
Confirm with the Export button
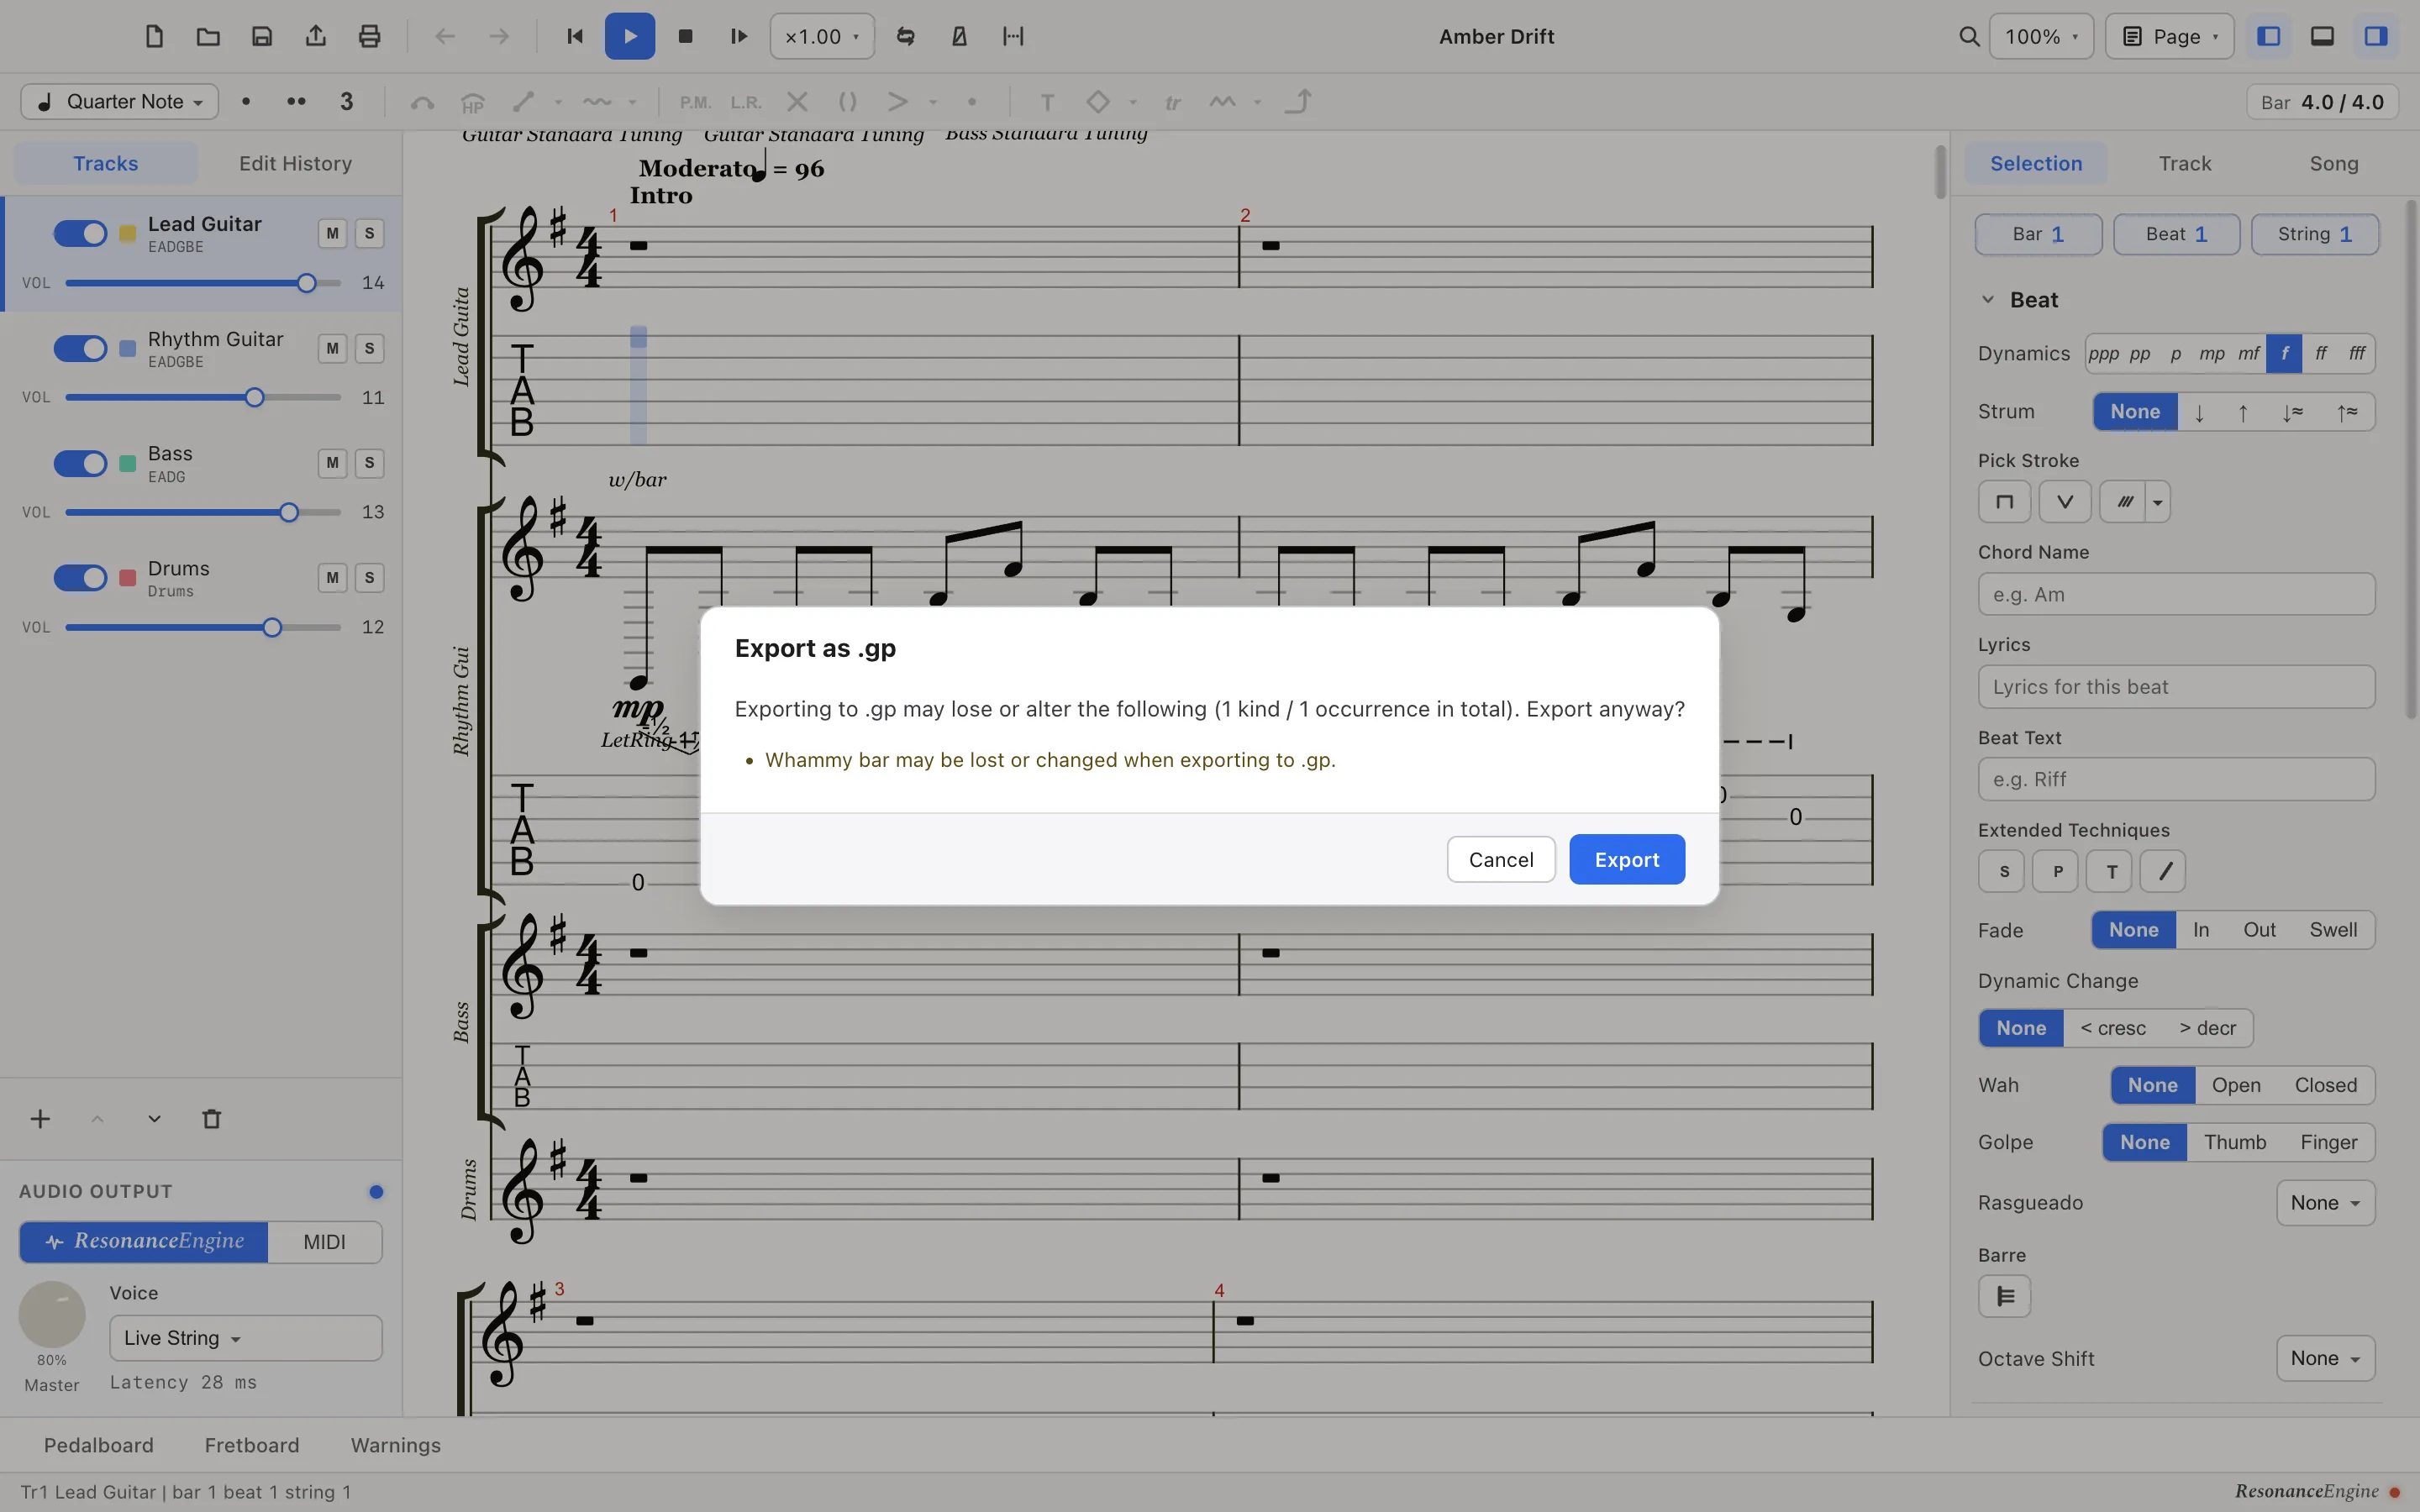(1626, 859)
